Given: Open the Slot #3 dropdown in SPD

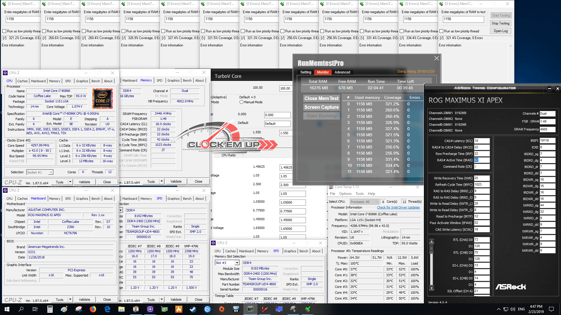Looking at the screenshot, I should [237, 263].
